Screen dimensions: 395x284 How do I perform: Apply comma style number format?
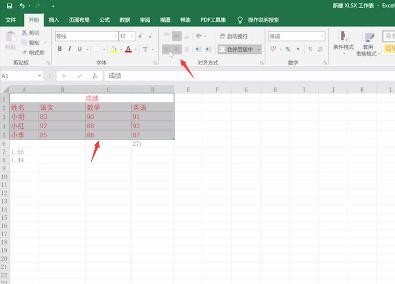pos(298,49)
